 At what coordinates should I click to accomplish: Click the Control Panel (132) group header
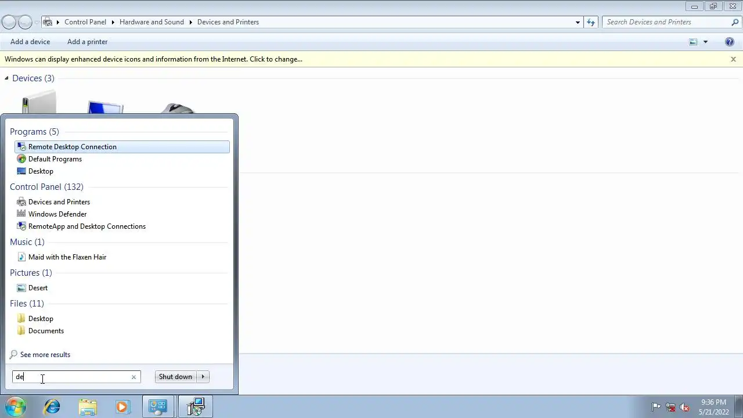coord(46,187)
